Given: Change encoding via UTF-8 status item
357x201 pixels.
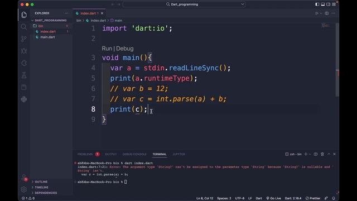Looking at the screenshot, I should click(239, 198).
